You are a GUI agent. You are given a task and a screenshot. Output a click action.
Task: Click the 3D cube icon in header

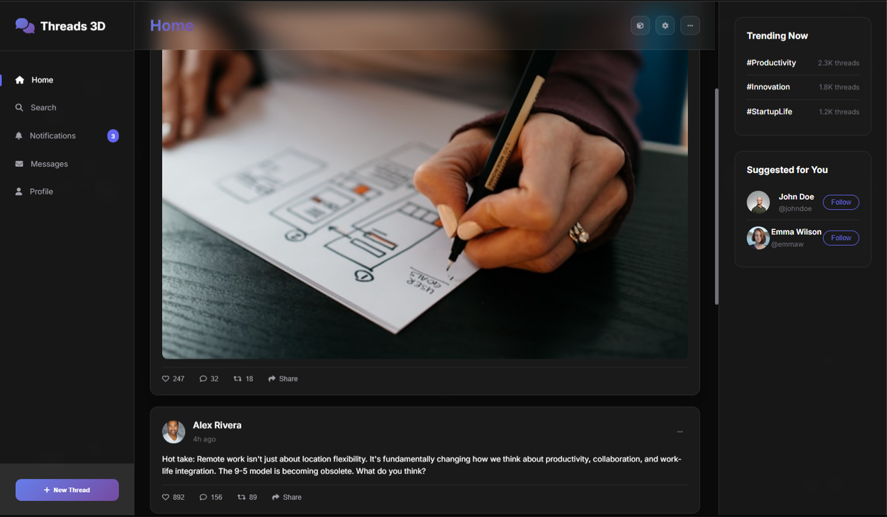640,26
